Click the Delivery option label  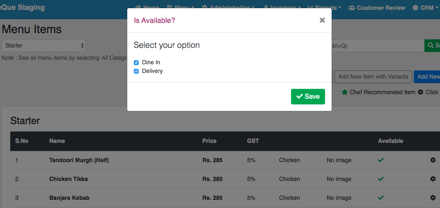152,71
